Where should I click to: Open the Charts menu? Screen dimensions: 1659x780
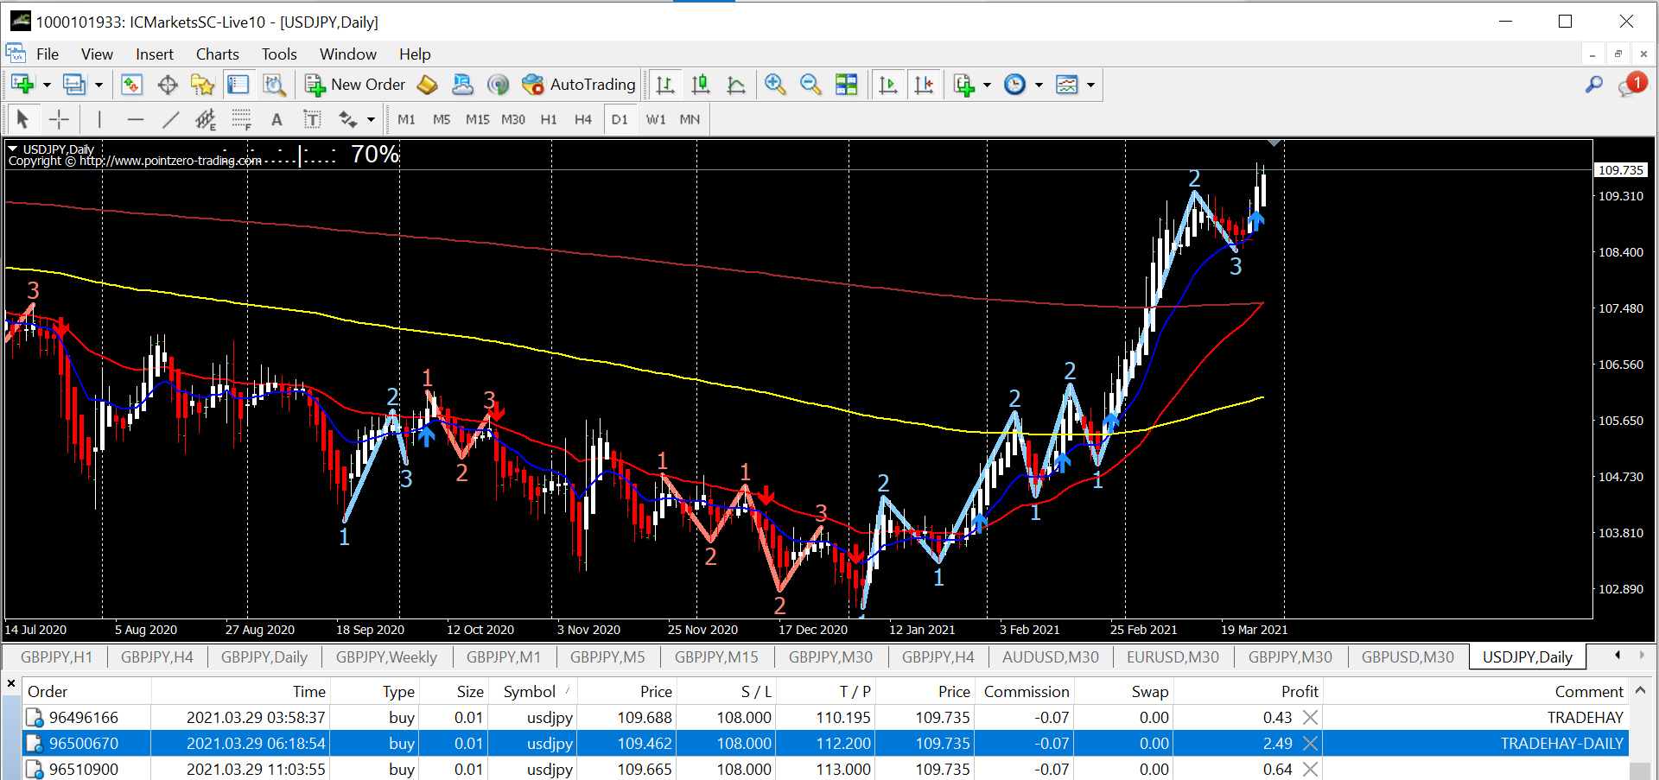(217, 54)
